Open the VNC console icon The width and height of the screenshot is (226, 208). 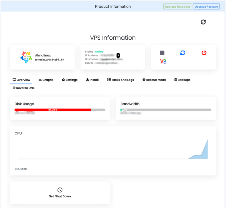click(163, 61)
